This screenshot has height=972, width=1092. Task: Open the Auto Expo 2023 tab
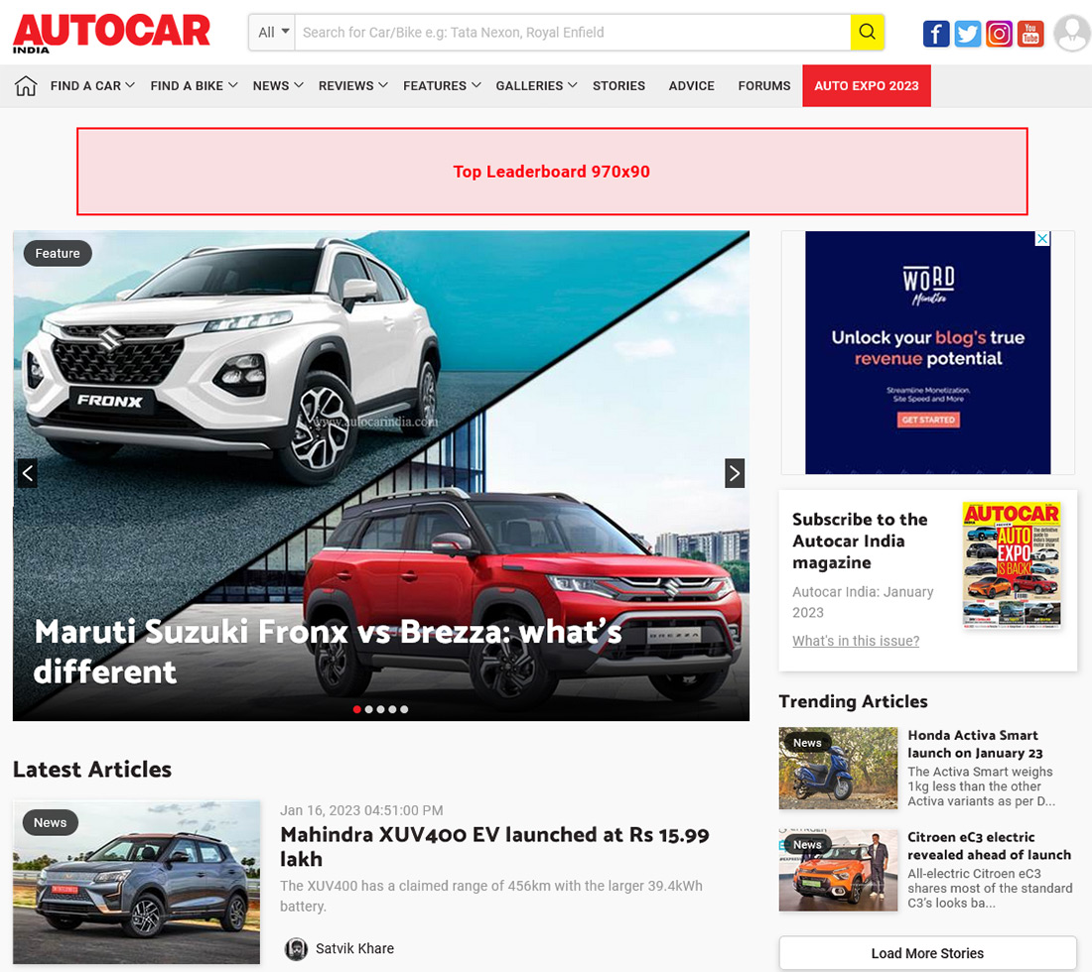coord(867,85)
